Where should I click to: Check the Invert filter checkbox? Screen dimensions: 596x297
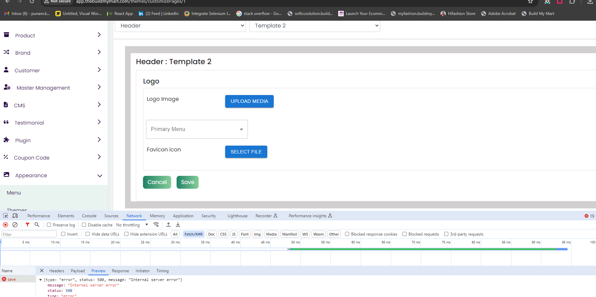pos(63,234)
